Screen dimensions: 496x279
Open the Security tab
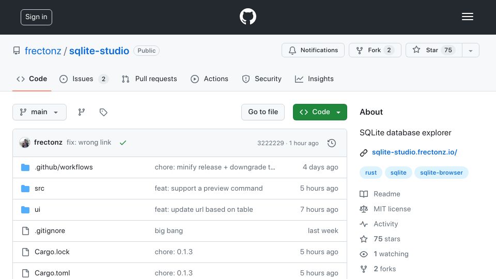click(x=261, y=79)
